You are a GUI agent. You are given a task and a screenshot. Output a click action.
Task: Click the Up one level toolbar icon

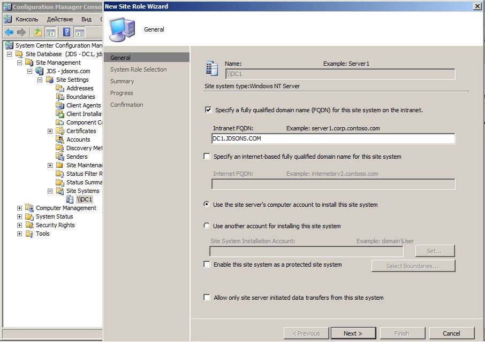pos(37,32)
